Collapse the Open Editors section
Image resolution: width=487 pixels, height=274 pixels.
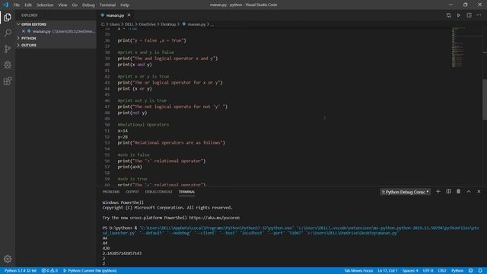pyautogui.click(x=33, y=24)
